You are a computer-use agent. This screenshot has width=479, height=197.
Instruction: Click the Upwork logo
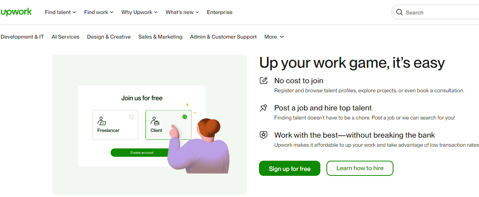[x=16, y=12]
